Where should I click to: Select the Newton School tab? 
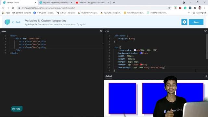coord(19,3)
